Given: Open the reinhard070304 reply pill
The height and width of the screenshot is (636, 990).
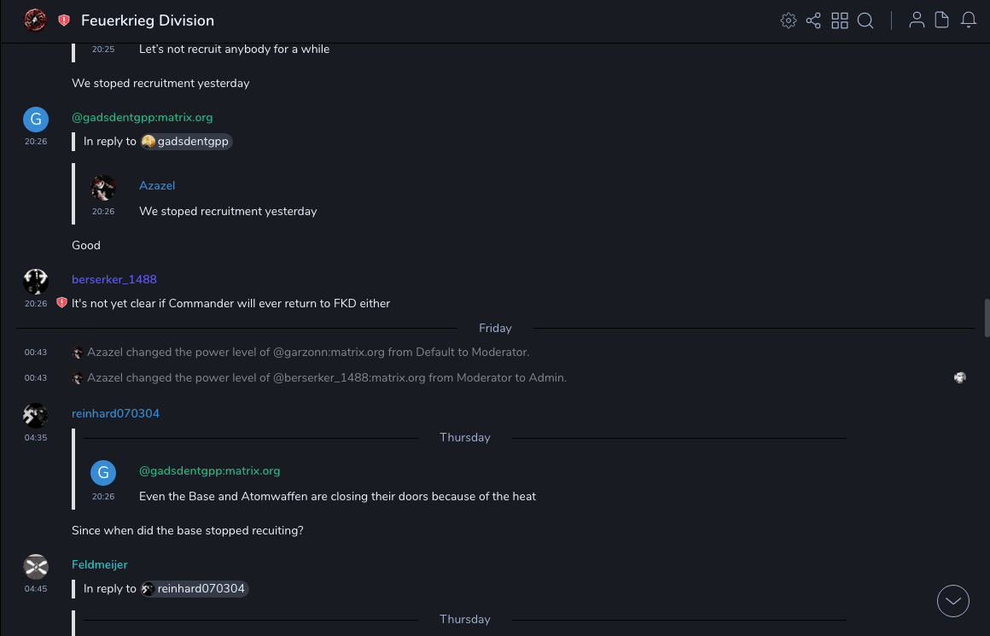Looking at the screenshot, I should 195,589.
